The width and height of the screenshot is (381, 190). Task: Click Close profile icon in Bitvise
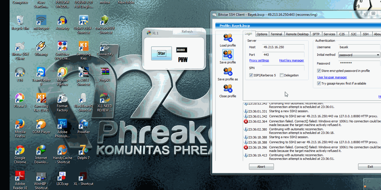click(228, 89)
